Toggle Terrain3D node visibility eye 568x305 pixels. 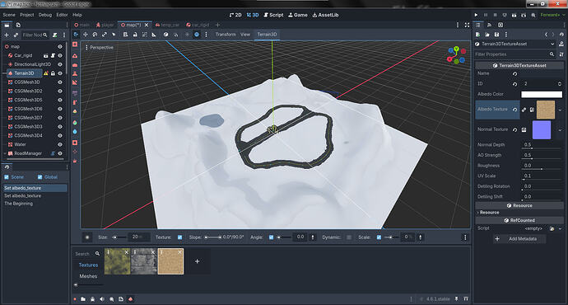tap(60, 73)
